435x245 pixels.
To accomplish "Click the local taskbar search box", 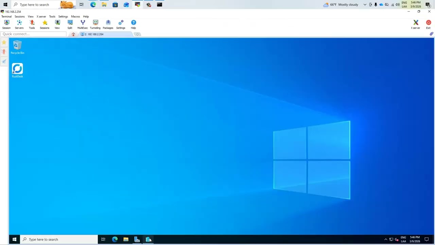I will pos(43,4).
